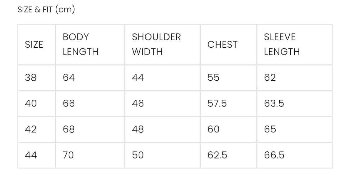Click the sleeve length value 63.5
Viewport: 350px width, 175px height.
point(274,103)
